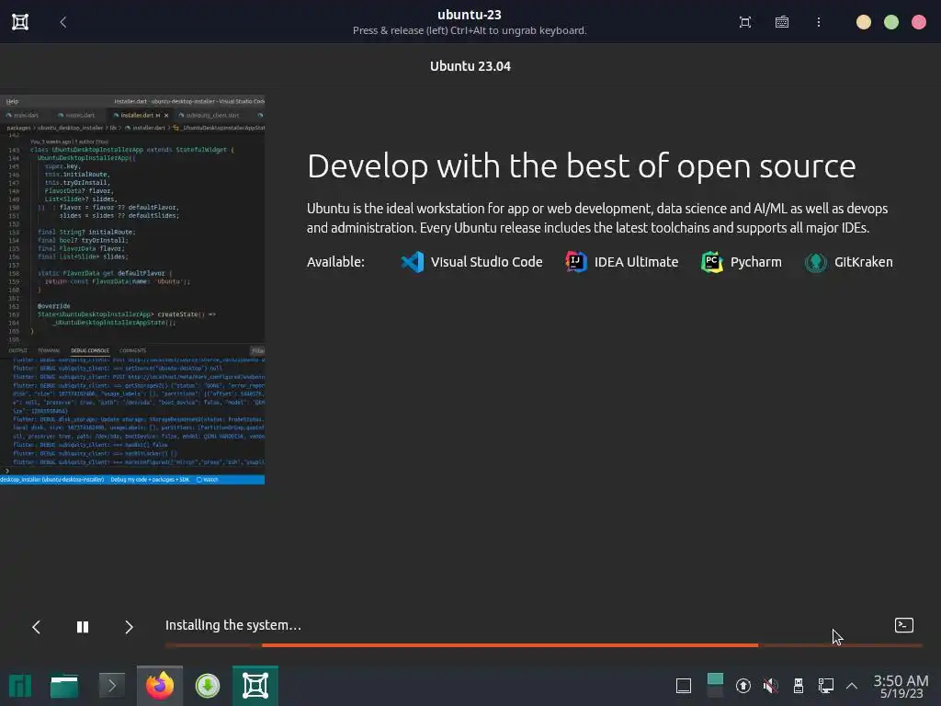
Task: Click the VS Code screenshot thumbnail
Action: click(132, 290)
